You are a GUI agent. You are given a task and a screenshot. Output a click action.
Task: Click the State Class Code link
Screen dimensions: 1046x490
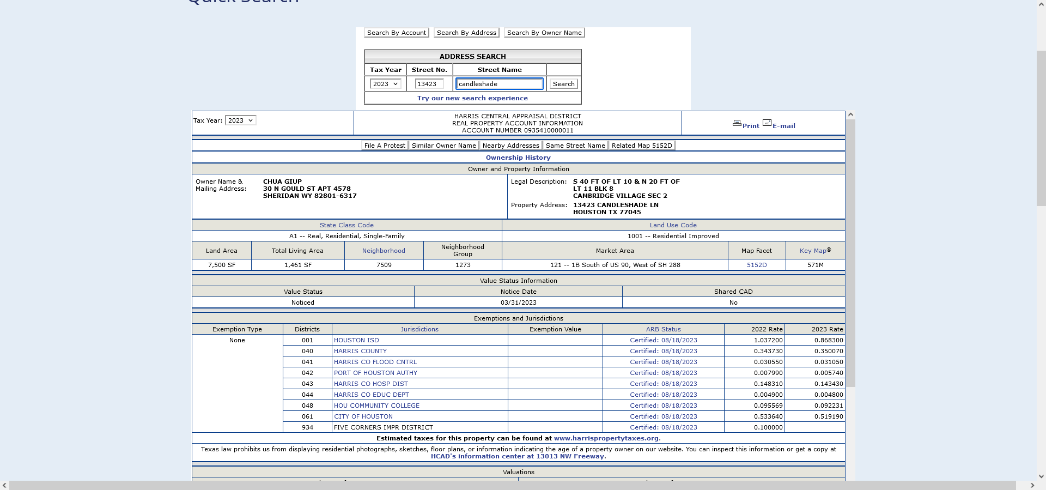(346, 225)
